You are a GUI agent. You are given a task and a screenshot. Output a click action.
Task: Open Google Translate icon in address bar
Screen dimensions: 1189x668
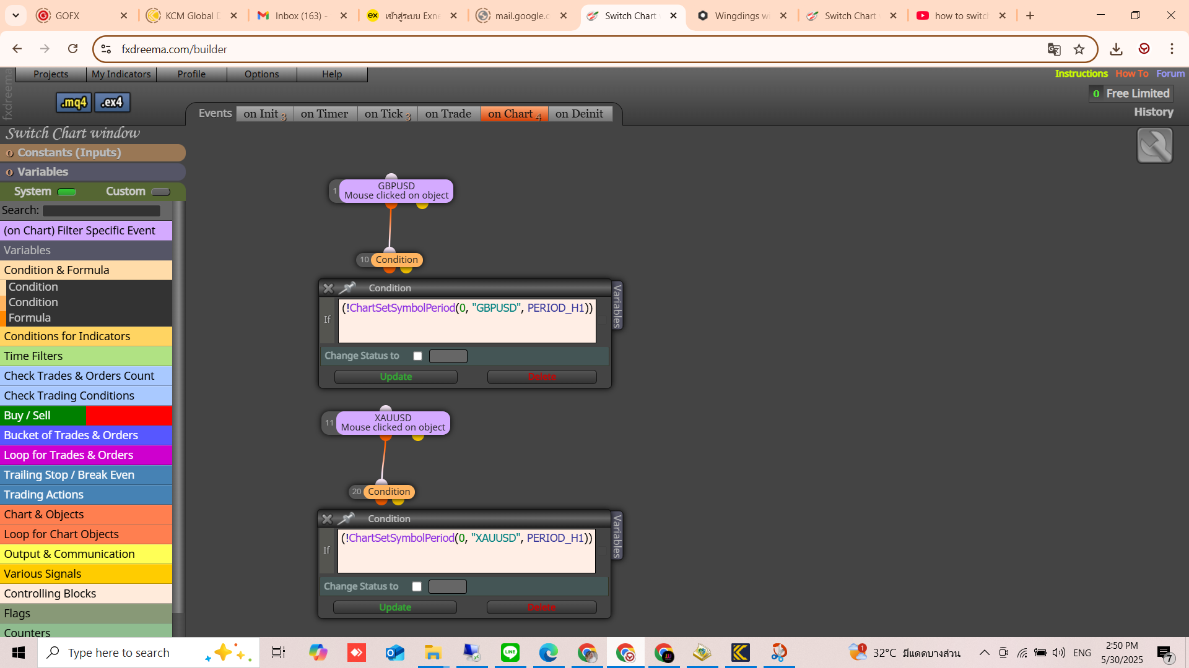coord(1054,49)
